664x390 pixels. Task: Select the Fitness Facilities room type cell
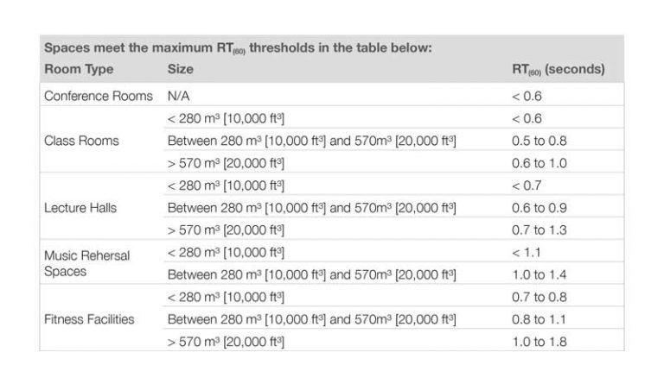pos(89,319)
